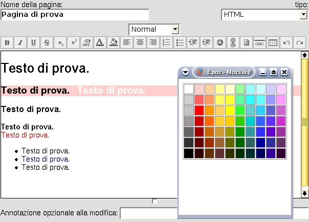Select the medium gray swatch in fourth row
Image resolution: width=309 pixels, height=222 pixels.
189,121
